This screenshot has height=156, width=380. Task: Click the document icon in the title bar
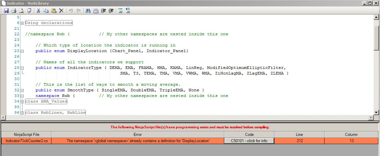3,3
